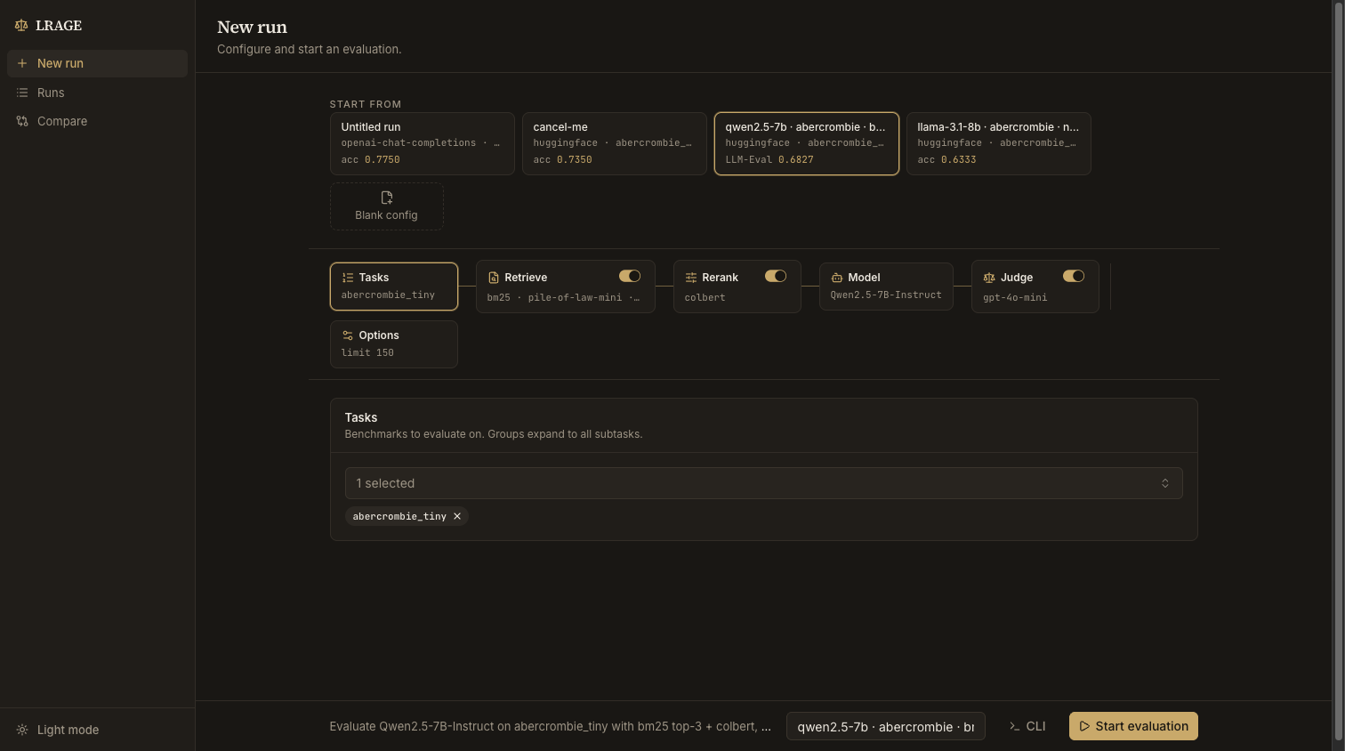Click the sun icon for Light mode

pos(22,730)
